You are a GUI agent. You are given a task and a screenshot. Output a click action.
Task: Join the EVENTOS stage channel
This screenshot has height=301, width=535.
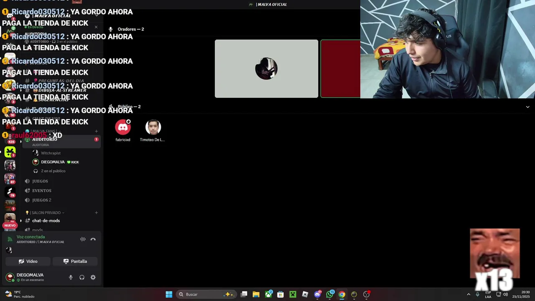click(x=61, y=191)
